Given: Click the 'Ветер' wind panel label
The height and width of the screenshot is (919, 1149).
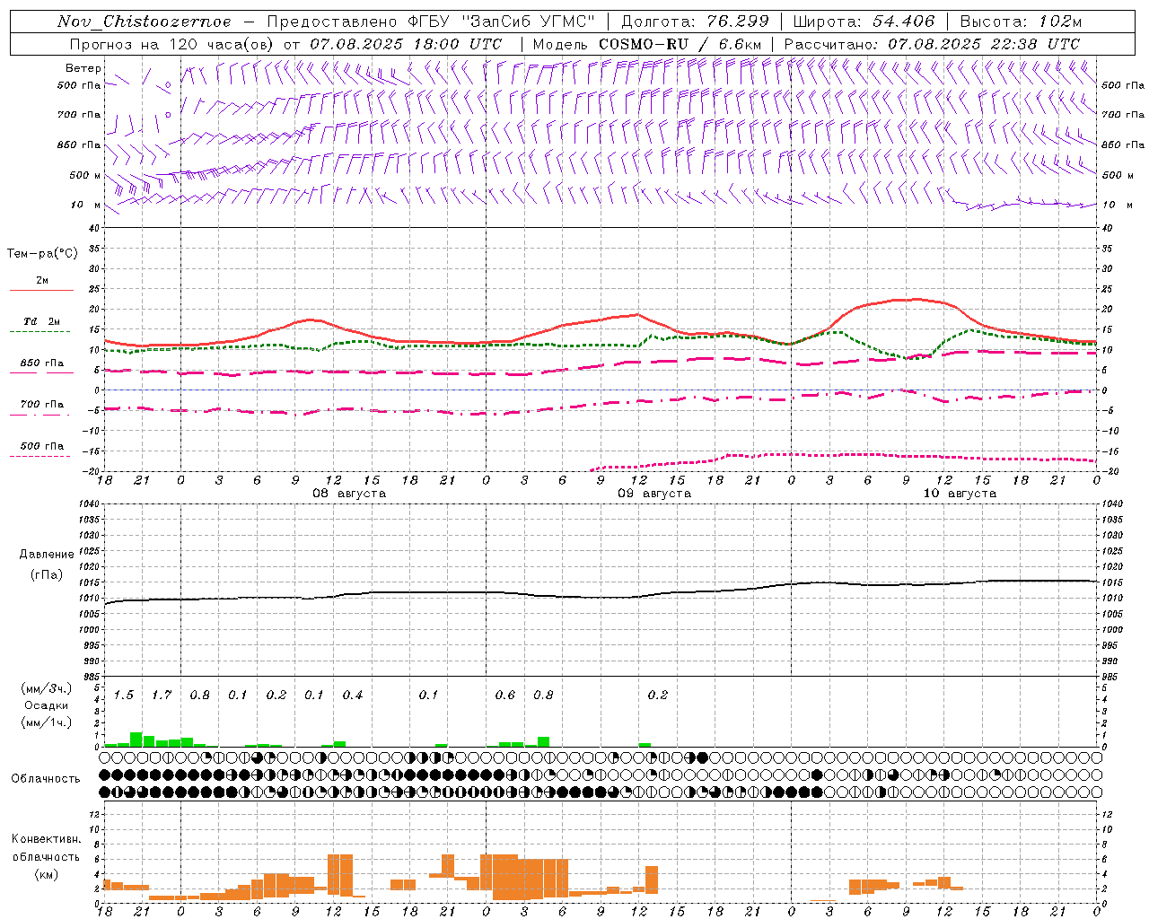Looking at the screenshot, I should 83,68.
